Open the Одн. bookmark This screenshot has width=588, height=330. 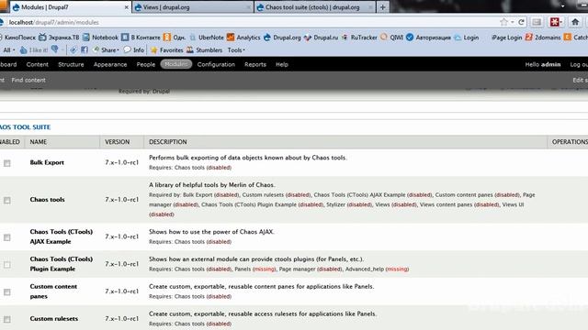click(175, 38)
